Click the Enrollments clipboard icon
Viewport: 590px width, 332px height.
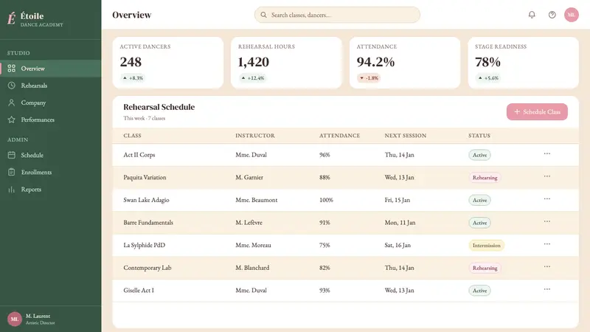[12, 172]
